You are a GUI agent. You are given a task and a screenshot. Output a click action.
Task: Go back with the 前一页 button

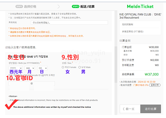(x=130, y=109)
